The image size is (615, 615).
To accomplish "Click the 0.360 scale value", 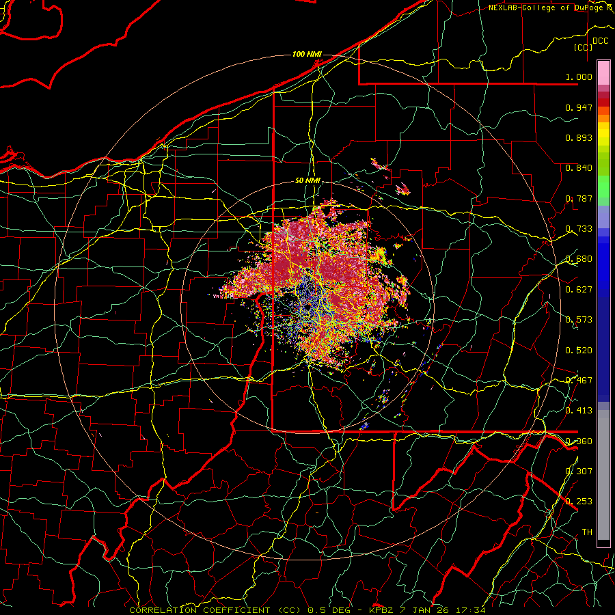I will tap(579, 441).
